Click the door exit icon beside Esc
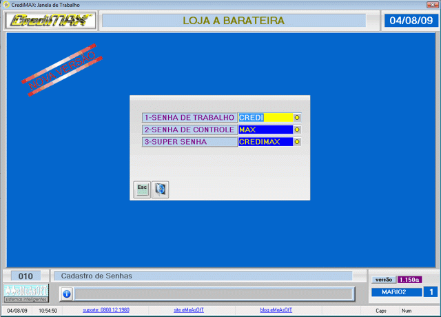The height and width of the screenshot is (317, 441). click(160, 189)
